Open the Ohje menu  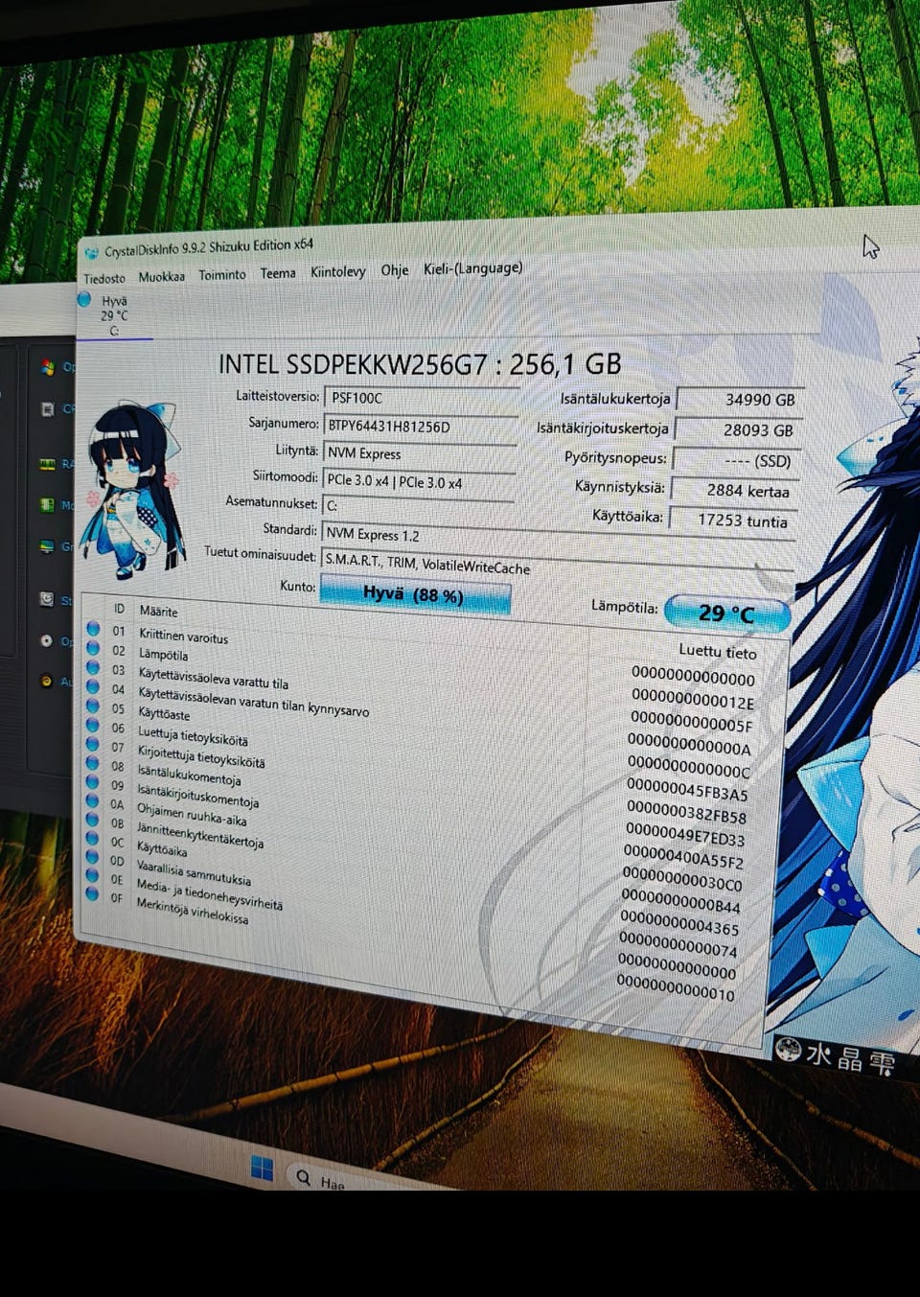pos(394,270)
